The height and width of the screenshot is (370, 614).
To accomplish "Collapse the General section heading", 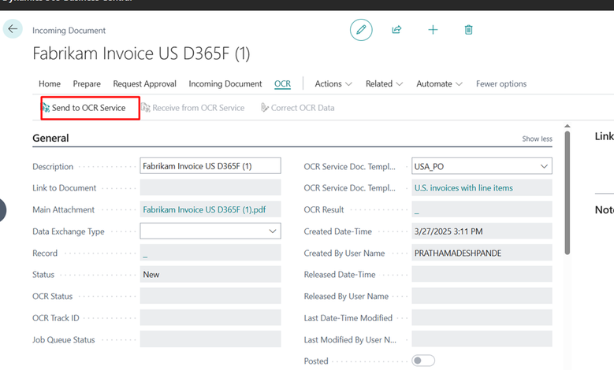I will [x=50, y=138].
